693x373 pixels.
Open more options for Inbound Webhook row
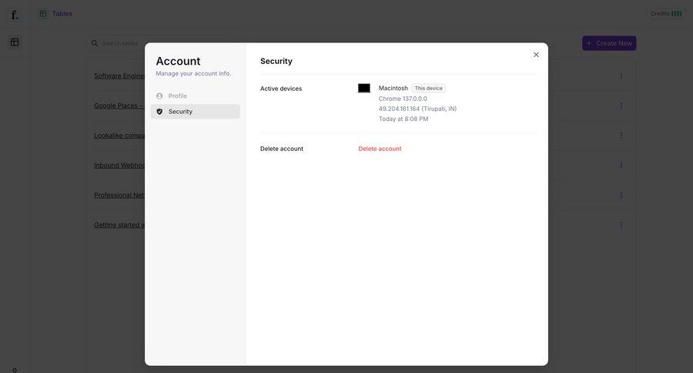point(621,165)
